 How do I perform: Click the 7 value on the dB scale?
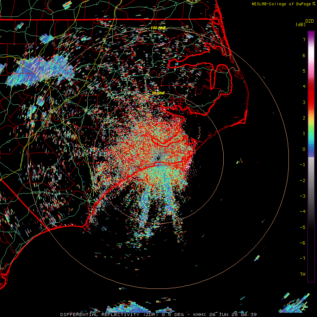(304, 39)
